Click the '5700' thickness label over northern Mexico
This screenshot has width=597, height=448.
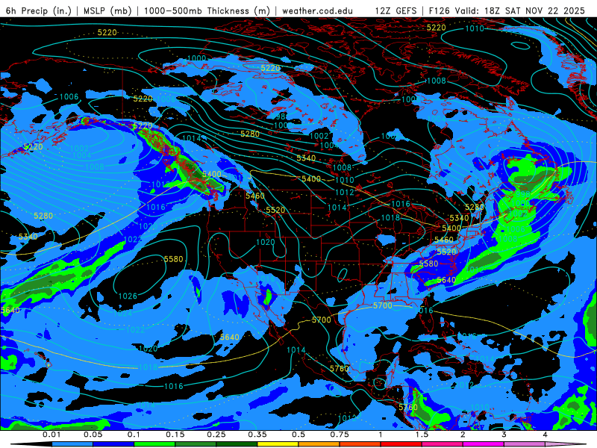(x=322, y=320)
